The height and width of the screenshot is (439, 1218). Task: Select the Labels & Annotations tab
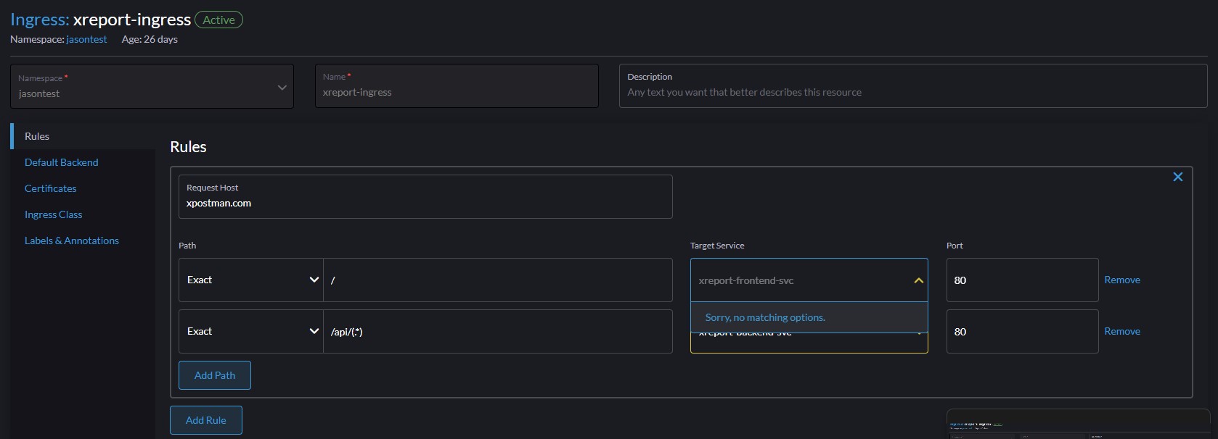[72, 241]
